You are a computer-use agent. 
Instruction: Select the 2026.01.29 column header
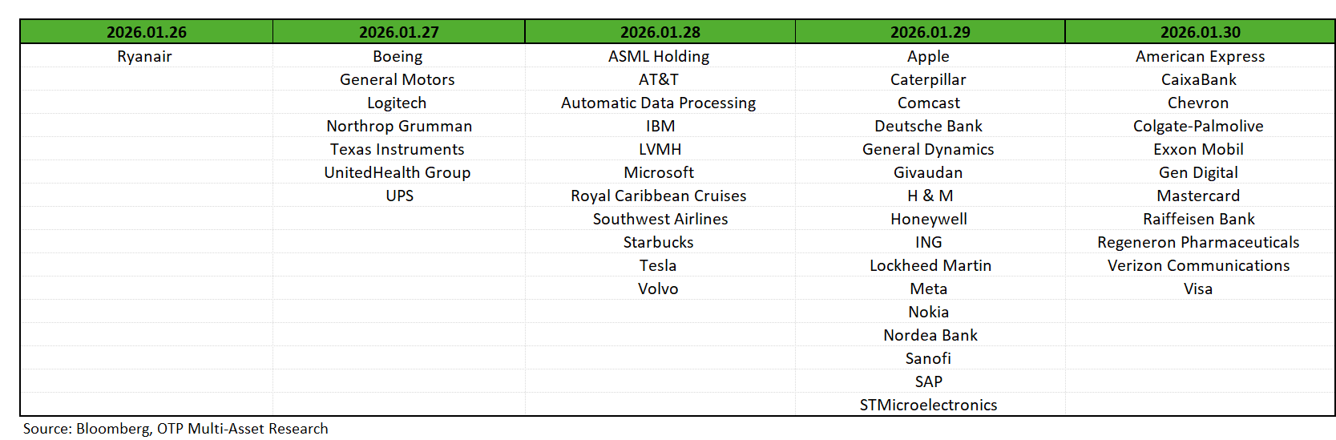(x=930, y=32)
